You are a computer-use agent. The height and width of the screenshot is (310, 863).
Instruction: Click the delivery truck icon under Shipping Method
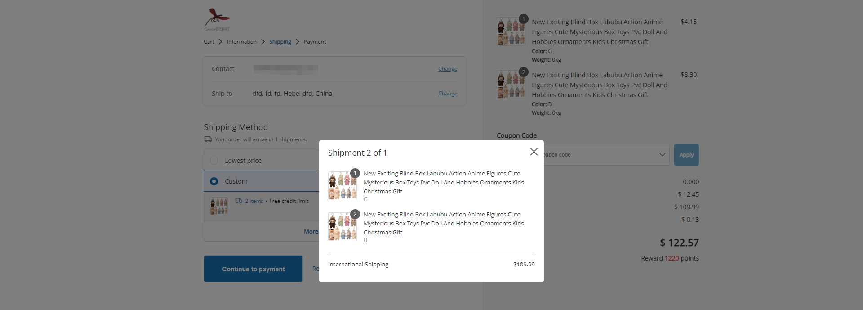click(208, 139)
